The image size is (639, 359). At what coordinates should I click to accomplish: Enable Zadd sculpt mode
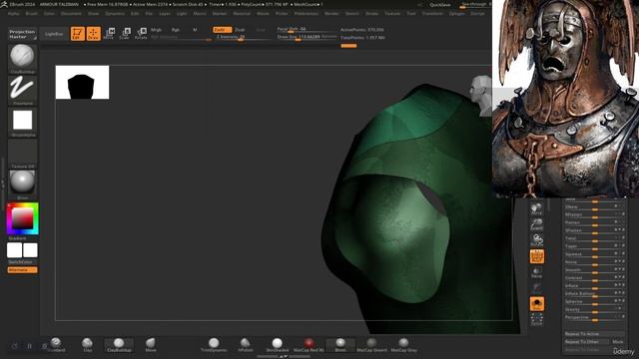[222, 30]
